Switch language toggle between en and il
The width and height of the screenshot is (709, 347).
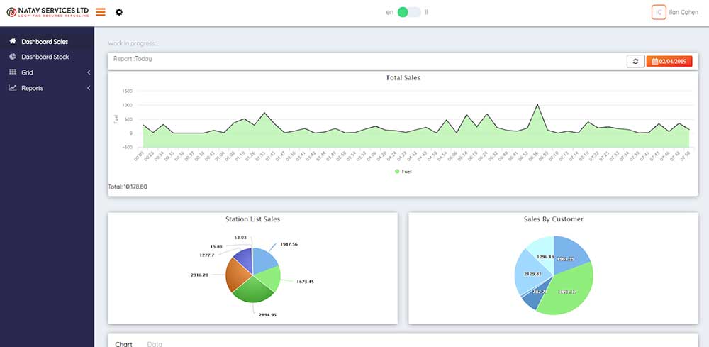pos(409,12)
